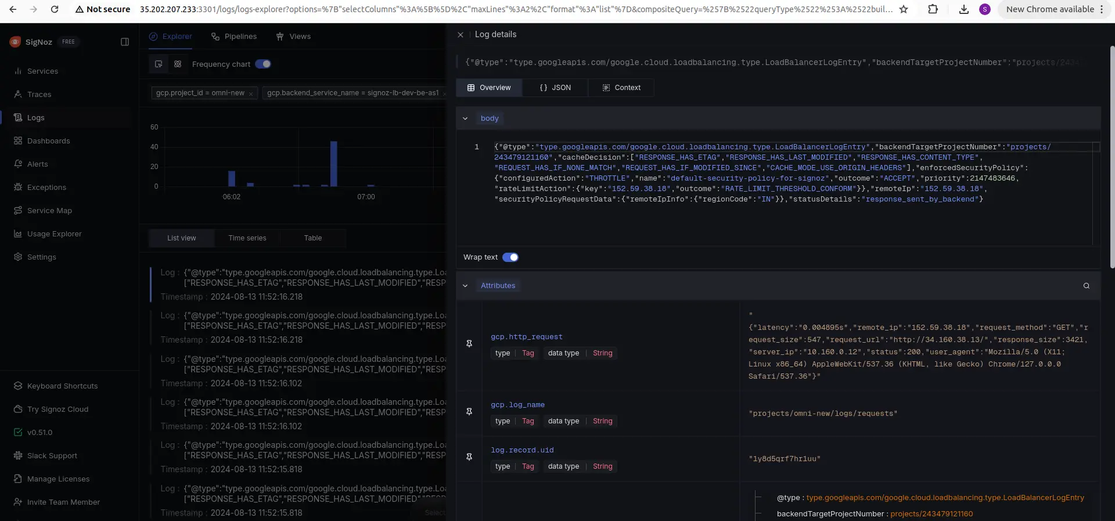Open the Chrome extensions icon

pos(933,9)
